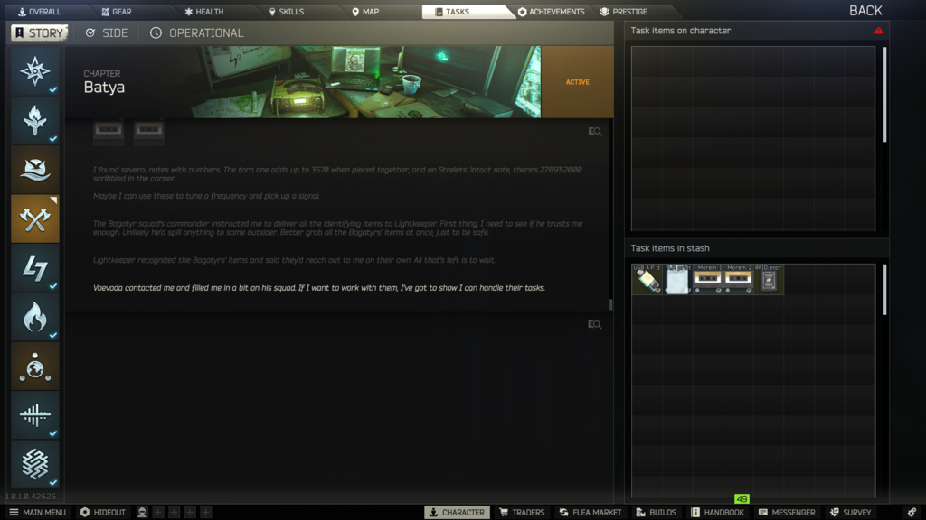Open the Main Menu
Screen dimensions: 926x520
(37, 512)
